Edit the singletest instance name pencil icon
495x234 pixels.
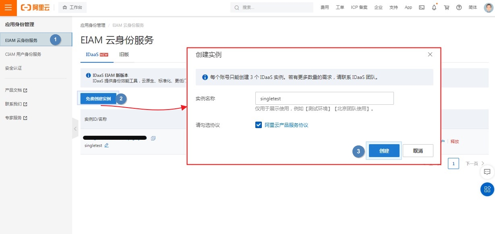click(107, 145)
